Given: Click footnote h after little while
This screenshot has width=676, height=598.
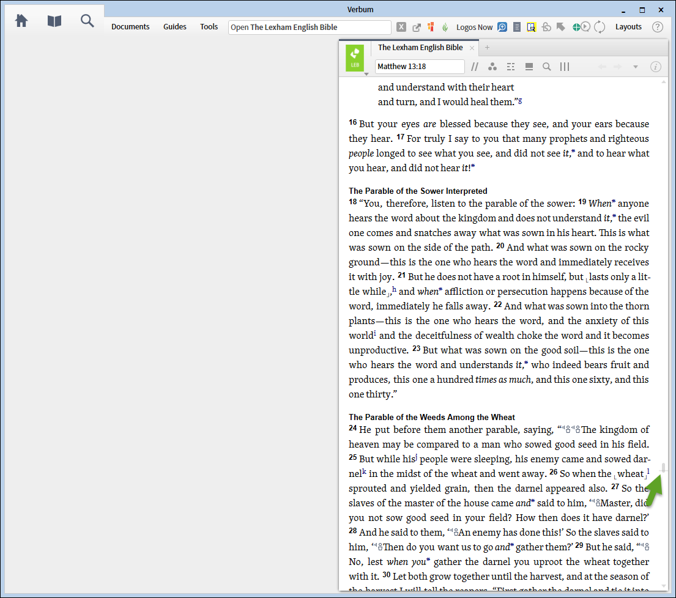Looking at the screenshot, I should click(394, 289).
